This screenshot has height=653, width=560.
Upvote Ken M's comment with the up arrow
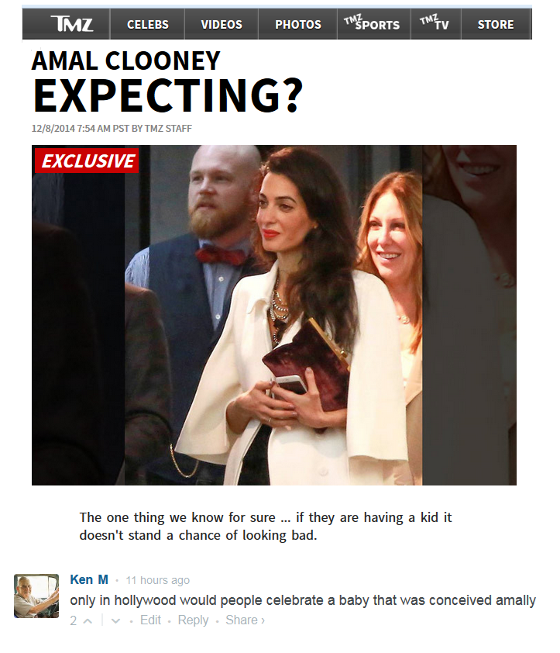point(88,621)
